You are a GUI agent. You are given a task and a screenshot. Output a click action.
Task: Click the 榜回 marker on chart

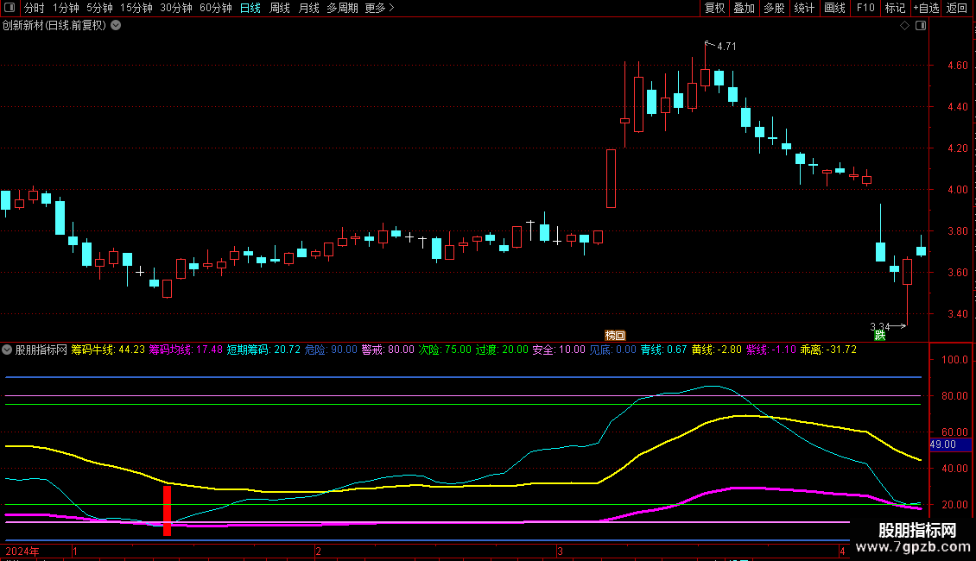(614, 335)
